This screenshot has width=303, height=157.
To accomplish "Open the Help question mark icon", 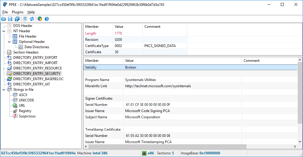I will click(46, 19).
